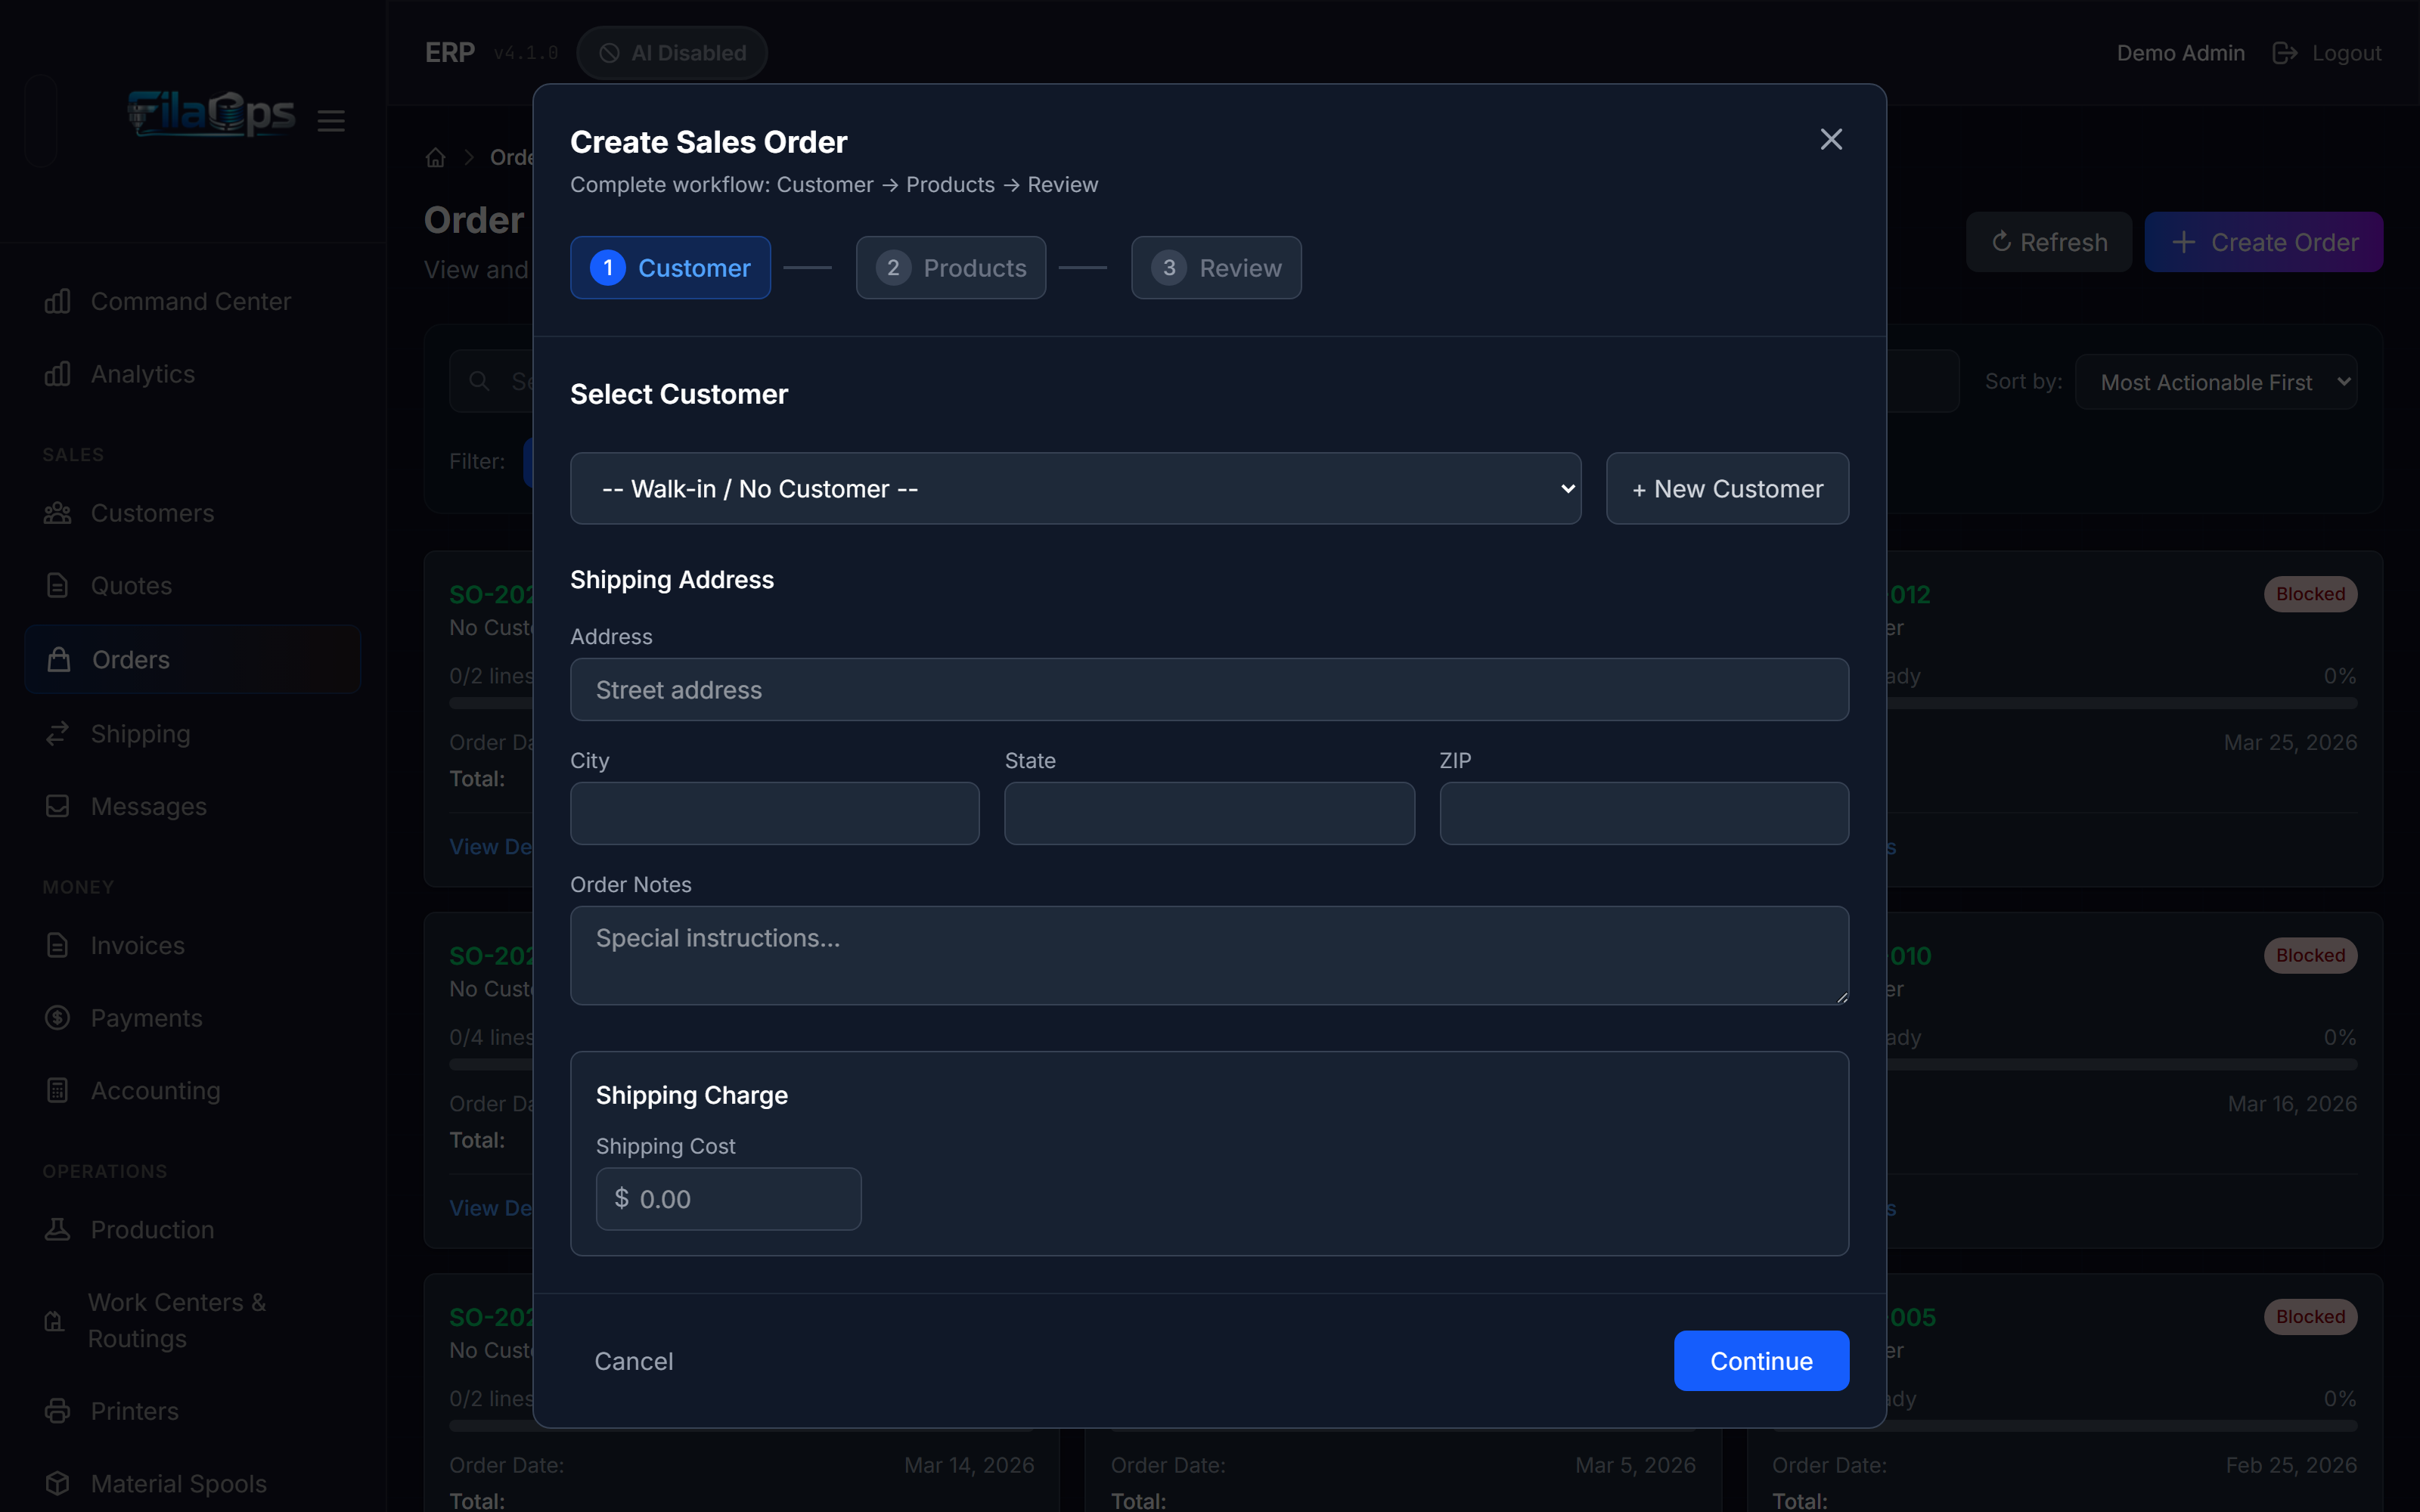
Task: Open the Most Actionable First sort dropdown
Action: click(x=2215, y=382)
